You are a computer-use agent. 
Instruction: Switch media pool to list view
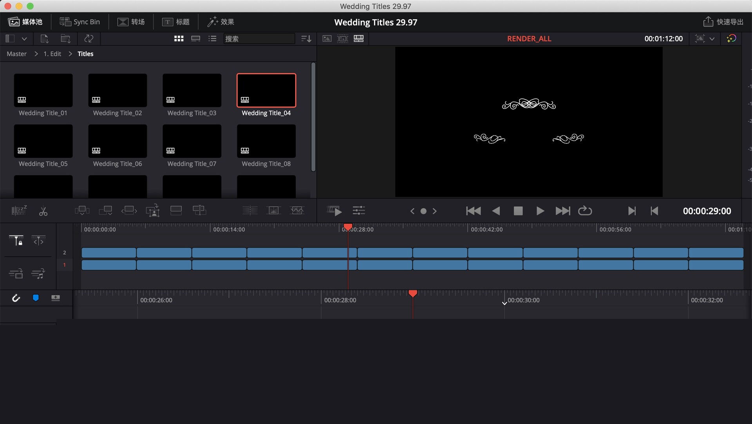click(212, 39)
